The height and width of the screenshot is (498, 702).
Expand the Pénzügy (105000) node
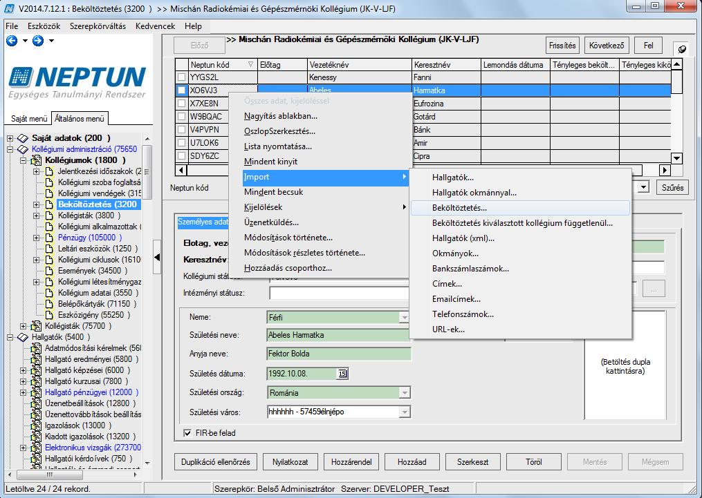tap(37, 238)
